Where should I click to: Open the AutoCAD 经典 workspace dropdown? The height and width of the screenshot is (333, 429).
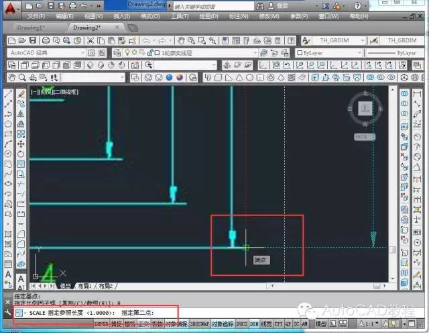pos(82,52)
